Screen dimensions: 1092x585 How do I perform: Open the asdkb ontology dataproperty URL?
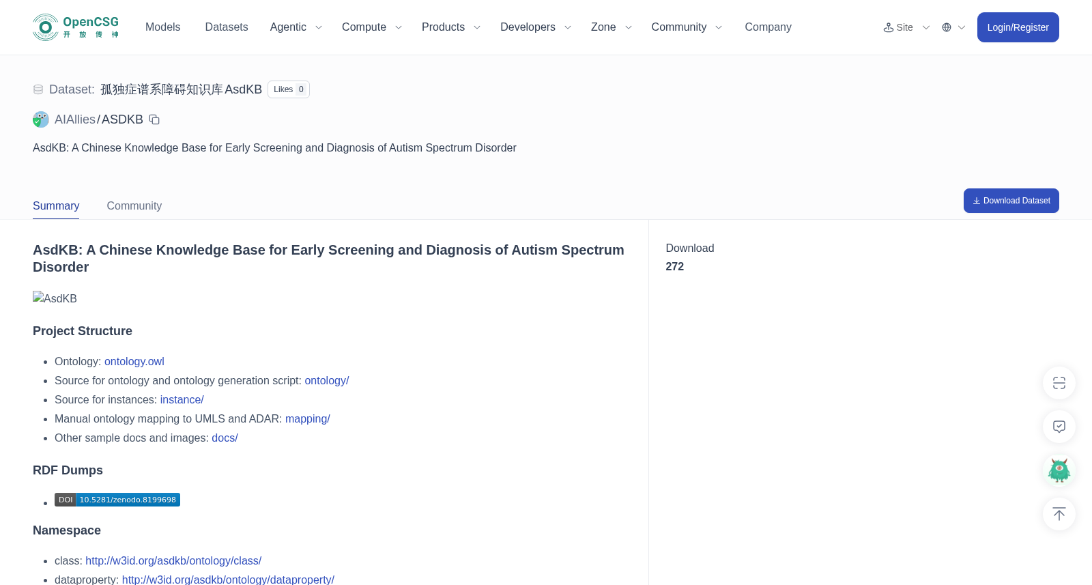click(x=228, y=580)
